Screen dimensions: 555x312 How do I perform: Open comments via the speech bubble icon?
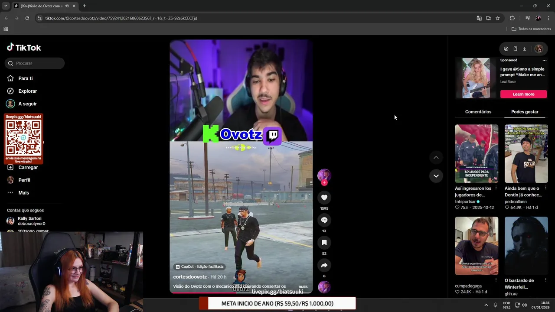(x=324, y=220)
